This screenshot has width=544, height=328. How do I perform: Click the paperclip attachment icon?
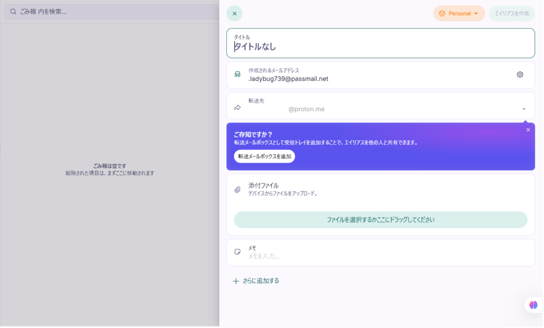(237, 190)
